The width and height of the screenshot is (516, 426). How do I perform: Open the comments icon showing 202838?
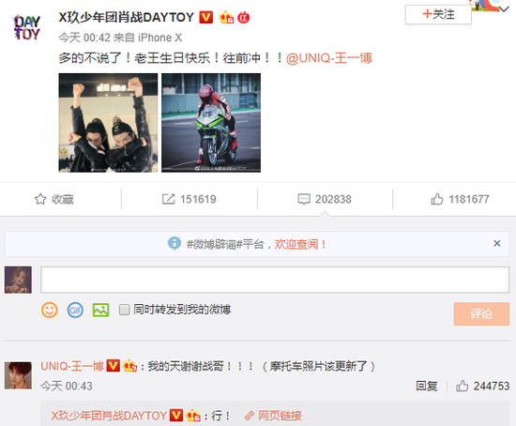(x=304, y=199)
